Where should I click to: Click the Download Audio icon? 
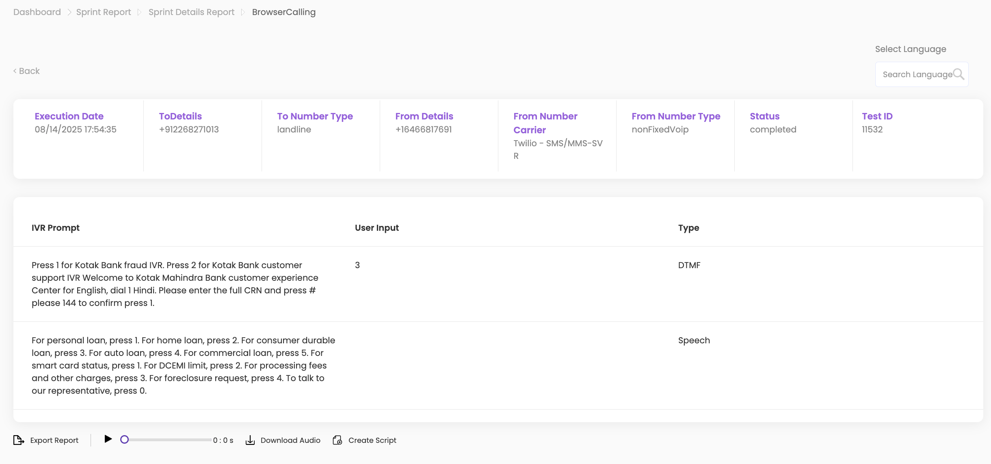click(250, 440)
